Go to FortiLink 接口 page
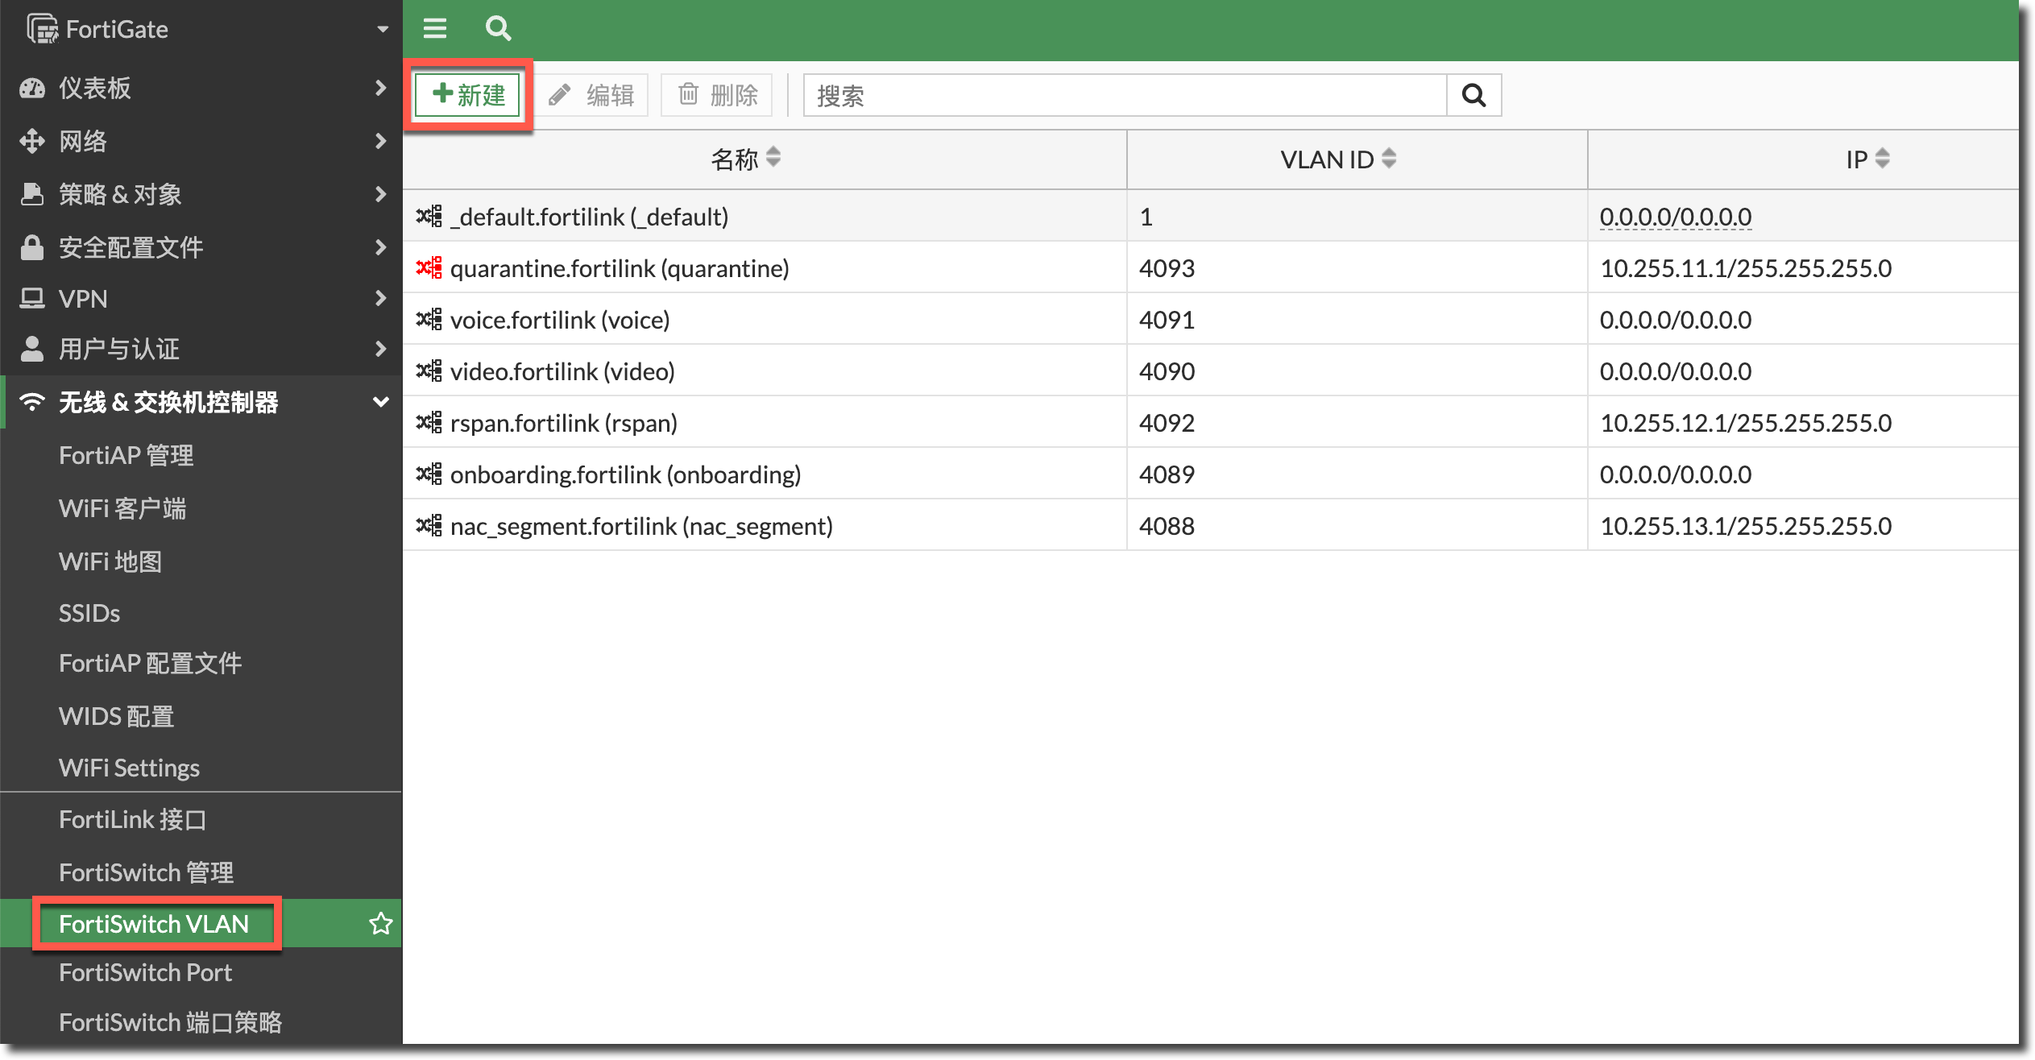The height and width of the screenshot is (1060, 2035). pyautogui.click(x=133, y=819)
